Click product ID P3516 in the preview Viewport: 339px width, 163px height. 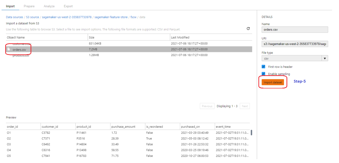pos(81,138)
